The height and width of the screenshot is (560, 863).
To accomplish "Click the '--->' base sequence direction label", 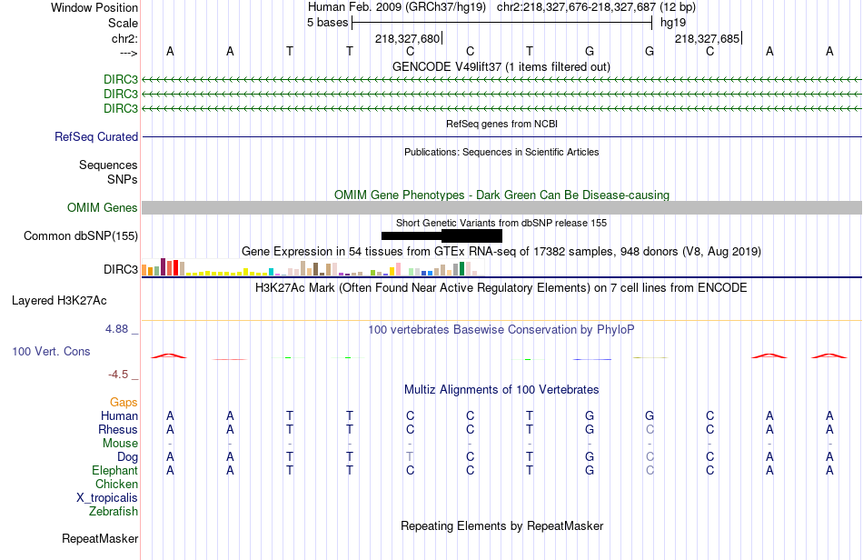I will (x=128, y=53).
